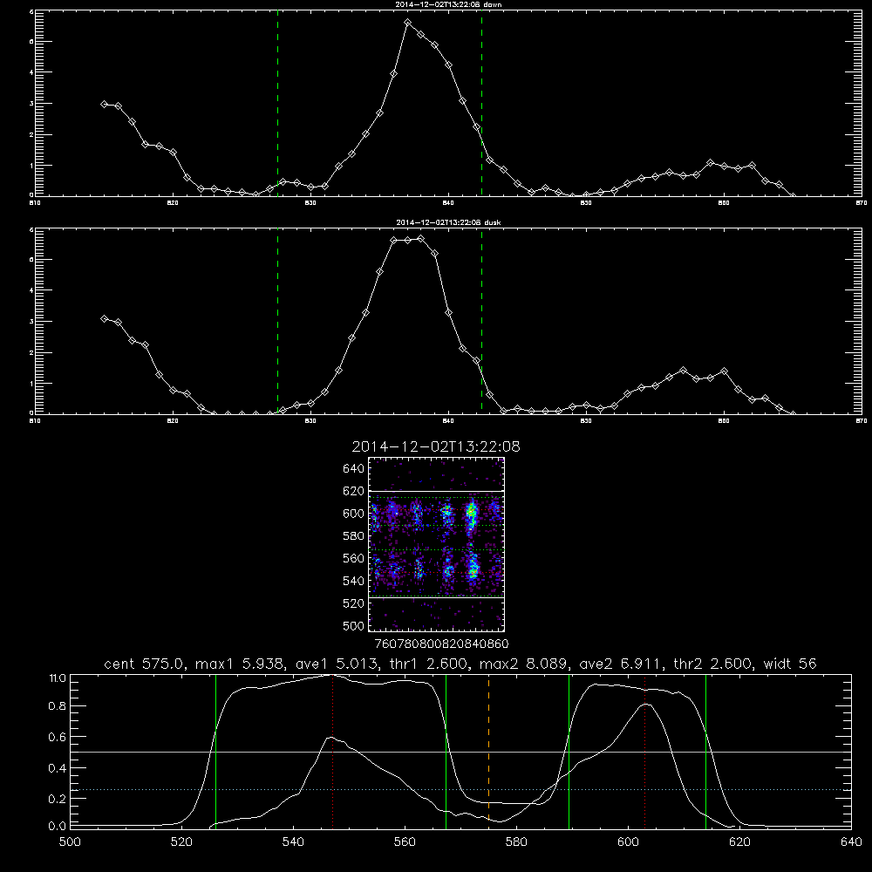Click the left green dashed line in dawn plot
872x872 pixels.
pyautogui.click(x=277, y=103)
